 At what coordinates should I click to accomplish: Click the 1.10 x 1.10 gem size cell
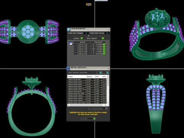(x=82, y=44)
